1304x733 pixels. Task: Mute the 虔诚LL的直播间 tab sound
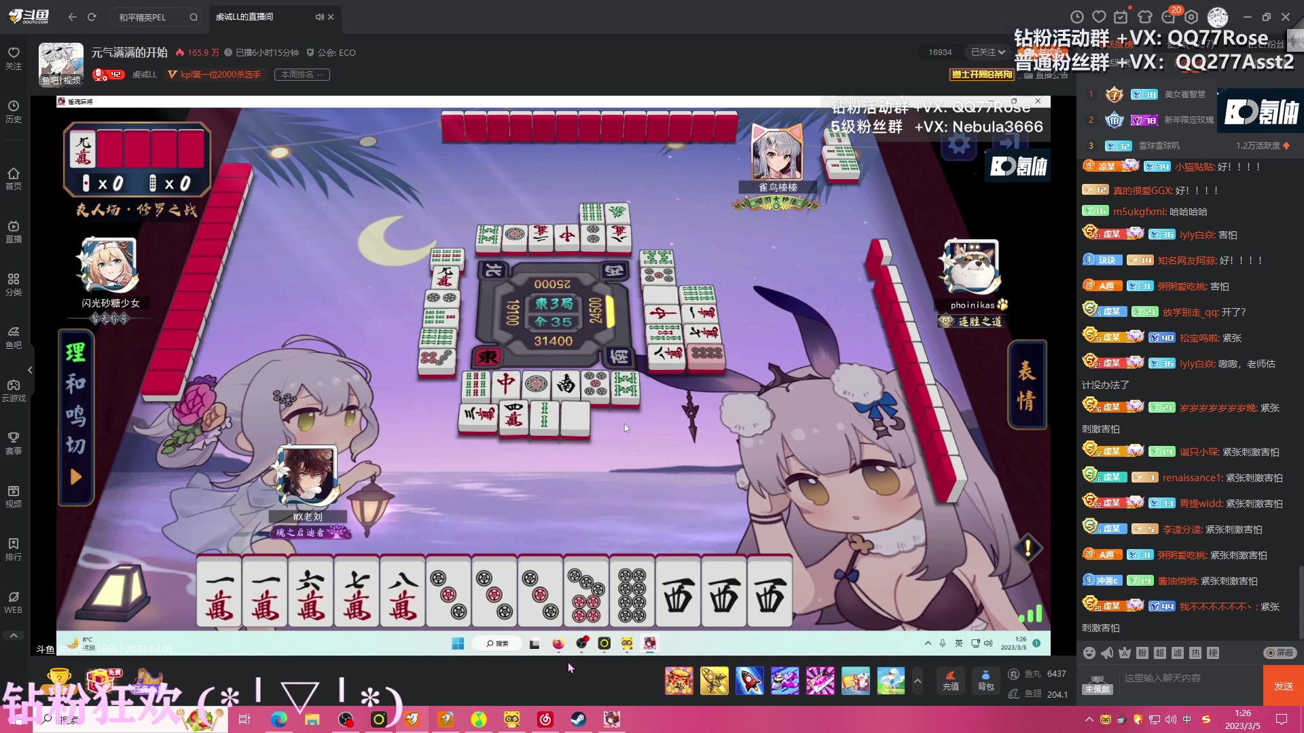pyautogui.click(x=319, y=17)
